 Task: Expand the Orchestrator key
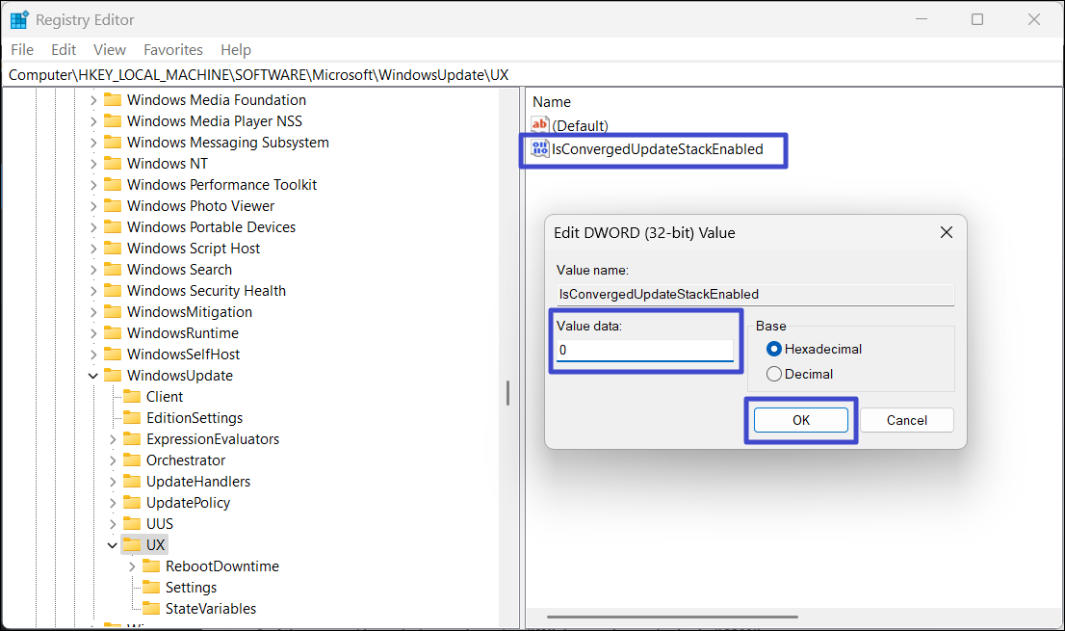point(113,460)
